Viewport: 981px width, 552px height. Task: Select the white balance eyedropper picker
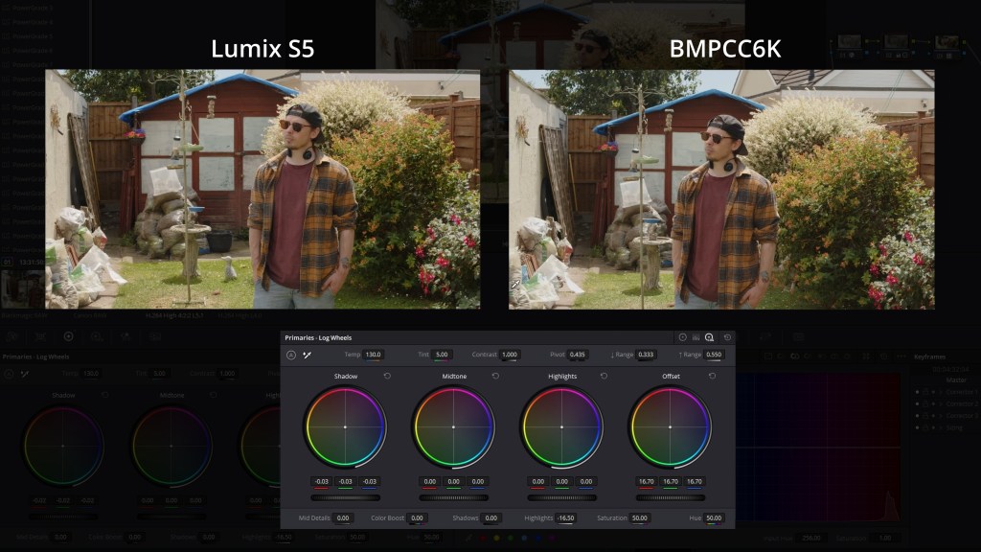click(308, 355)
